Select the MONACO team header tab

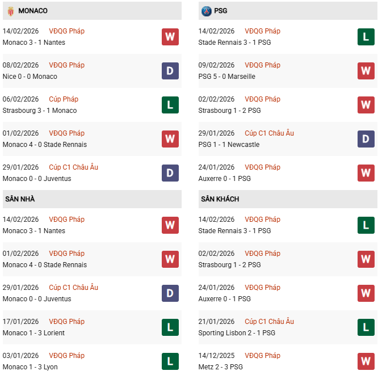tap(33, 11)
